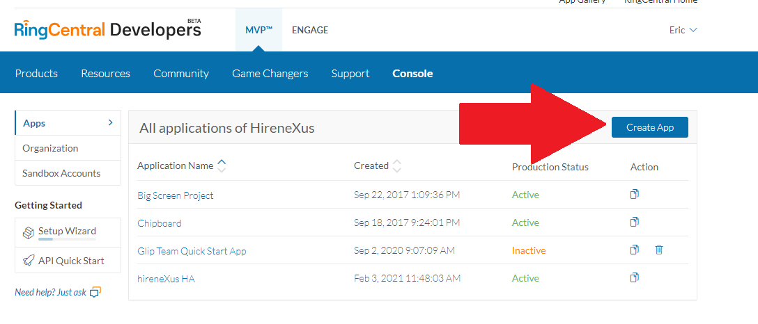Open the Eric user dropdown

(x=683, y=30)
